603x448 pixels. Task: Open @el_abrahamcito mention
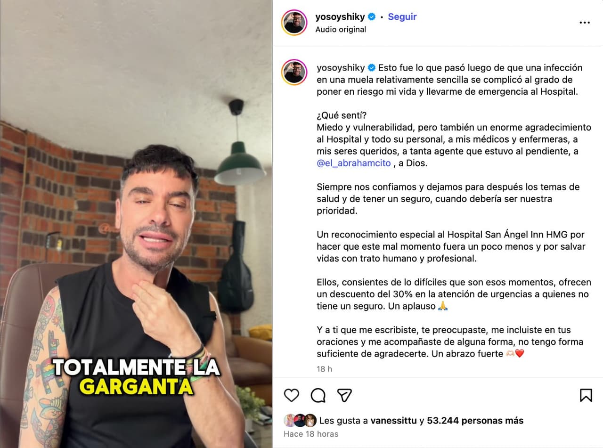[x=354, y=163]
